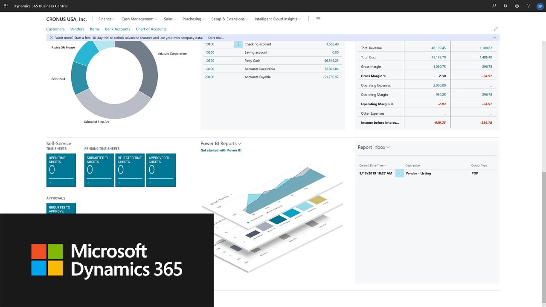The height and width of the screenshot is (307, 546).
Task: Click the expand page arrows icon
Action: click(x=496, y=29)
